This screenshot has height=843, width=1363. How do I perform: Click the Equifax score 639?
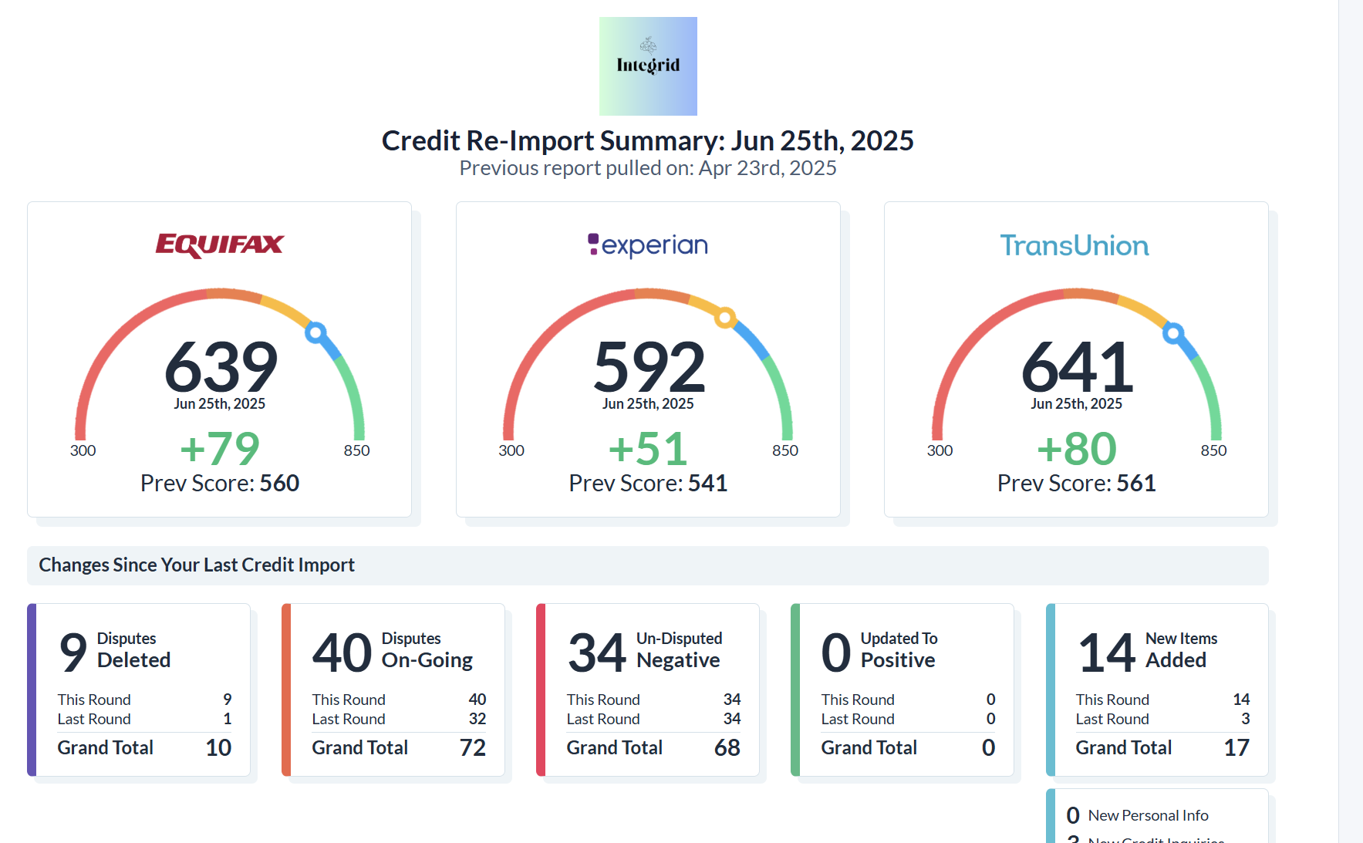tap(221, 367)
